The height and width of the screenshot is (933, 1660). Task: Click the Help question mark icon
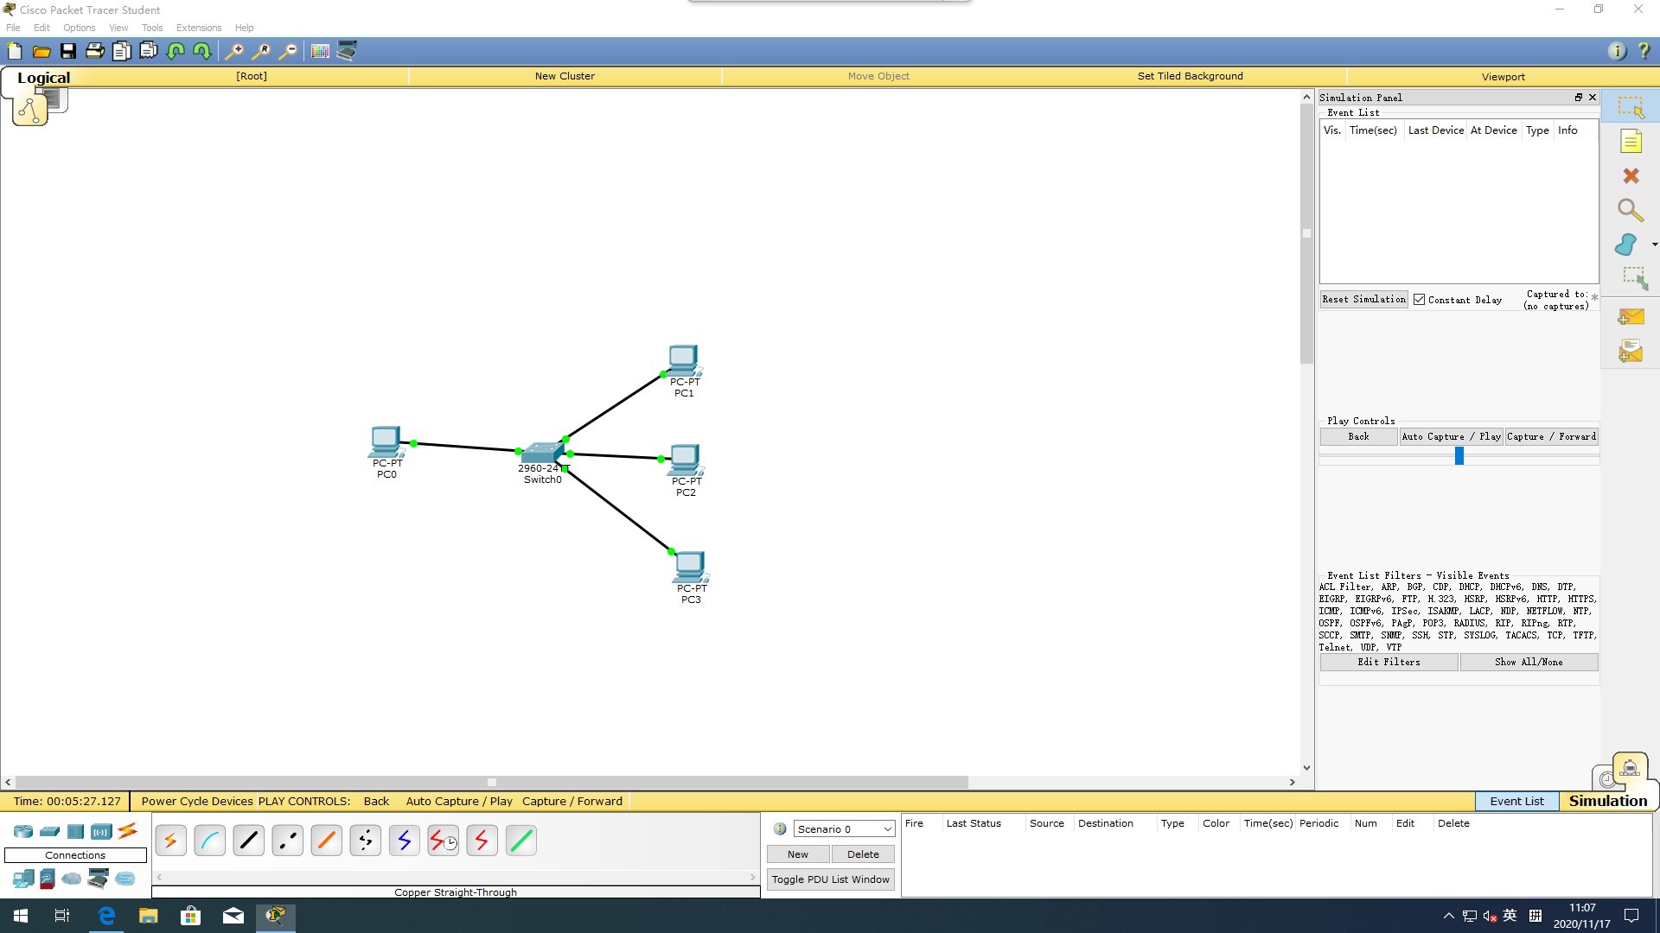[1644, 51]
